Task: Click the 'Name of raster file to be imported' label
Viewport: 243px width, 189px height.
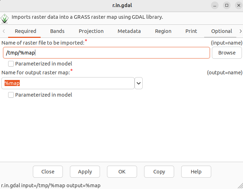Action: [43, 43]
